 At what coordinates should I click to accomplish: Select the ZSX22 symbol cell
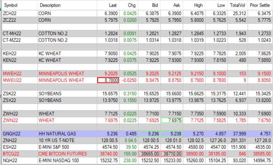(20, 100)
